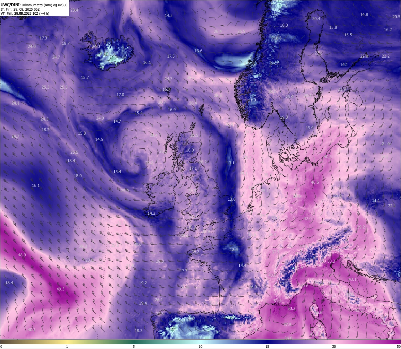The image size is (401, 349).
Task: Click the value 23.4 near the header
Action: click(x=74, y=10)
